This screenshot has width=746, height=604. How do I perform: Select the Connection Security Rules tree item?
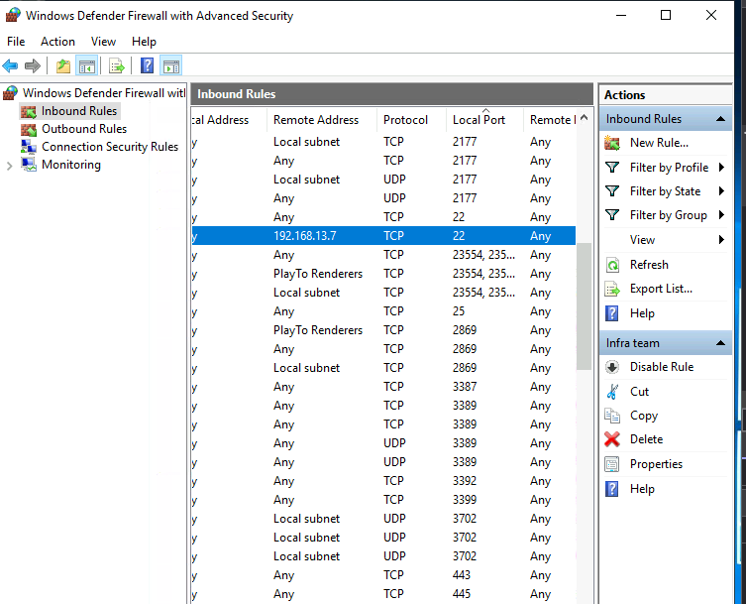pyautogui.click(x=110, y=147)
